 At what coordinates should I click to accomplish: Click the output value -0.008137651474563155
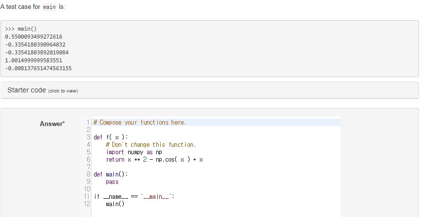(x=38, y=68)
